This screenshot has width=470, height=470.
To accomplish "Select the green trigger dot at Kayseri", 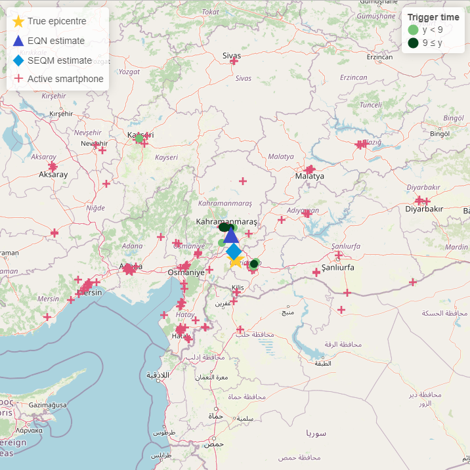I will tap(139, 139).
